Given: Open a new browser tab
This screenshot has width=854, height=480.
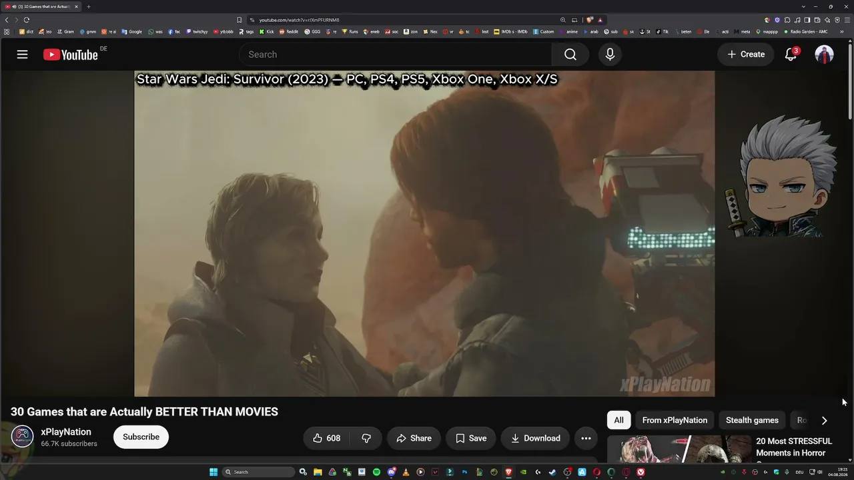Looking at the screenshot, I should tap(88, 7).
